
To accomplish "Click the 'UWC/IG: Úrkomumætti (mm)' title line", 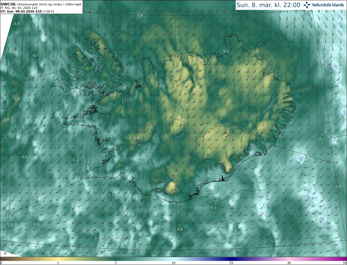I will point(41,4).
